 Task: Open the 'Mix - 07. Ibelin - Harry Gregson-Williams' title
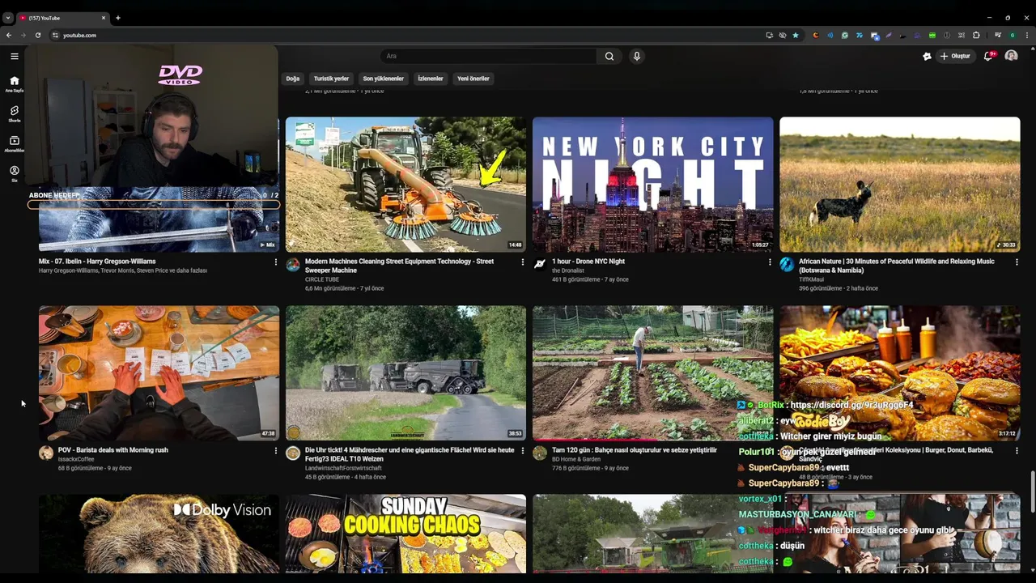(97, 262)
